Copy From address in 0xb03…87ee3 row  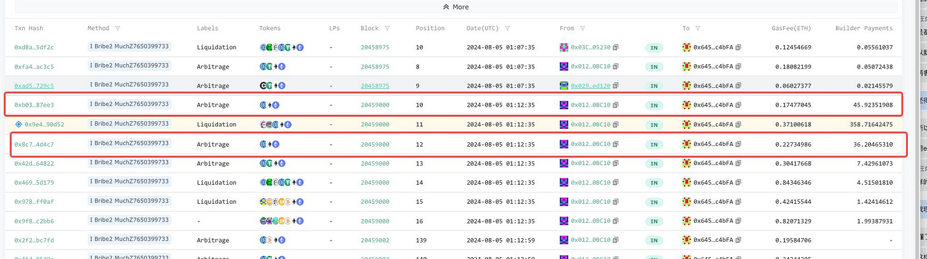click(616, 105)
